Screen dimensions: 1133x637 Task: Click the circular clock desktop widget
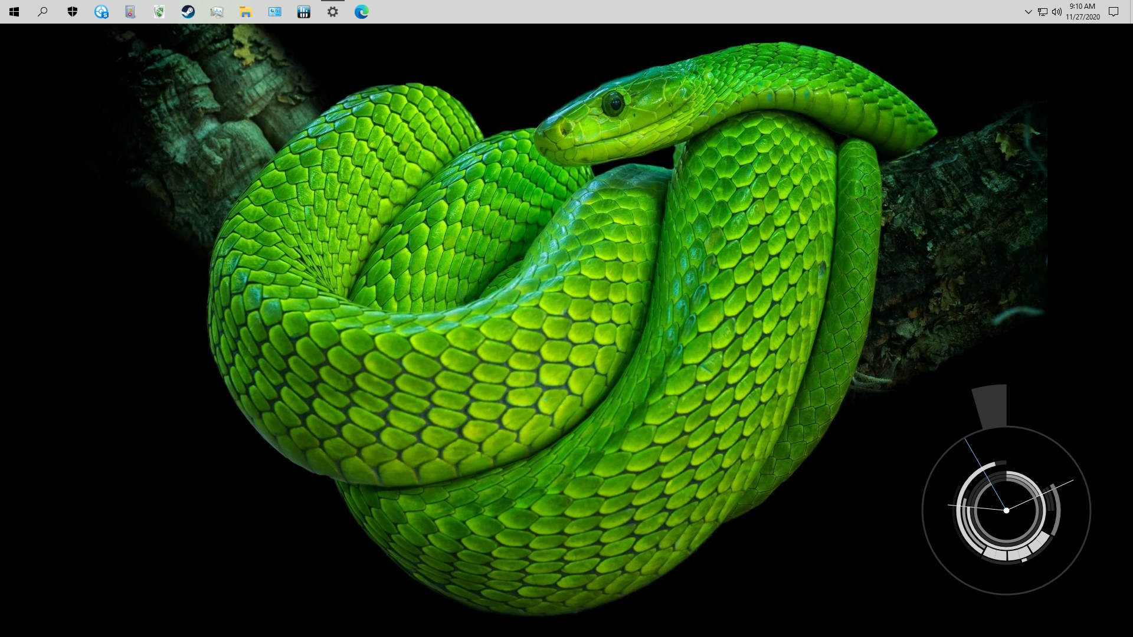click(x=1006, y=510)
